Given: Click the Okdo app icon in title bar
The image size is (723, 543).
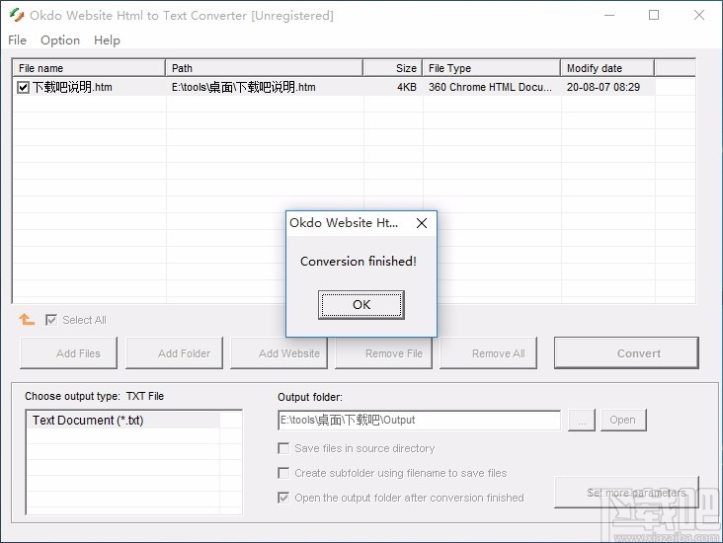Looking at the screenshot, I should (17, 15).
